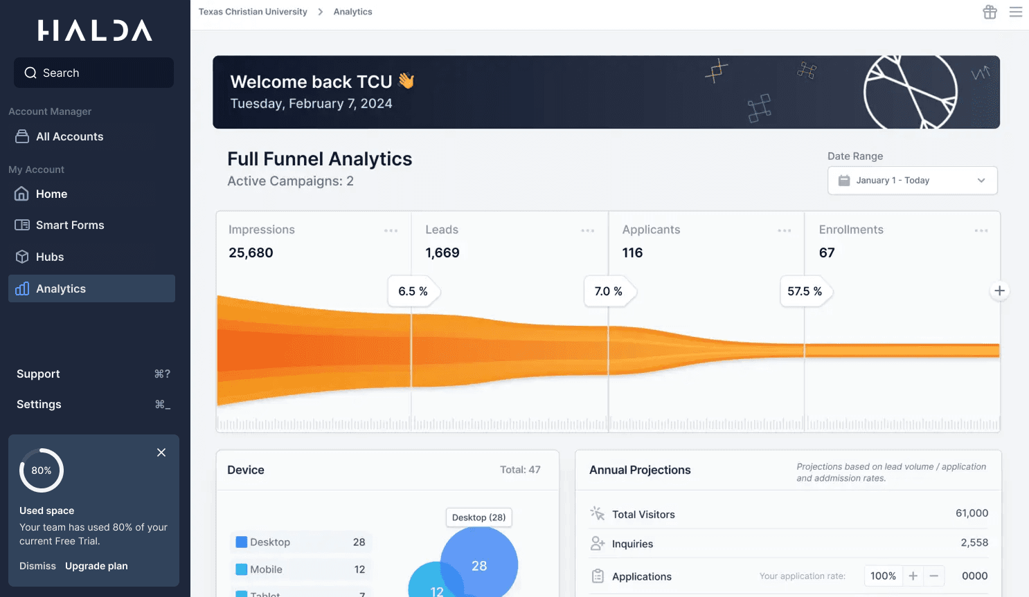
Task: Select the Mobile row in Device list
Action: 301,569
